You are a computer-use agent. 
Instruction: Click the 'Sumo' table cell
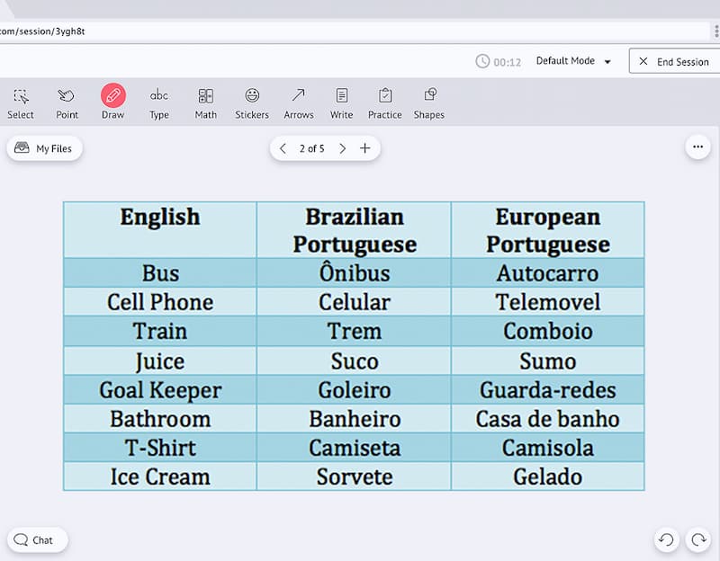click(548, 361)
